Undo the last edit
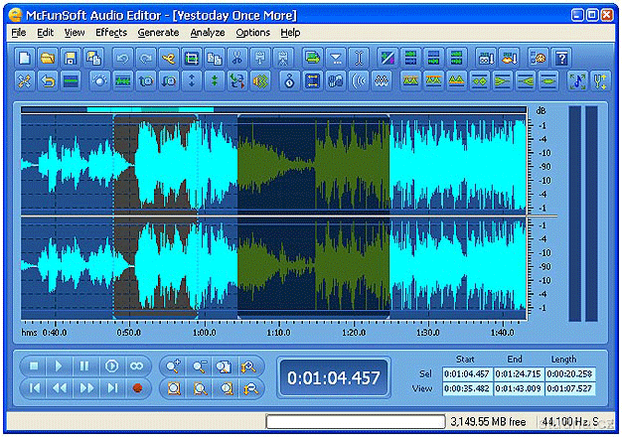Viewport: 622px width, 437px height. [x=122, y=58]
